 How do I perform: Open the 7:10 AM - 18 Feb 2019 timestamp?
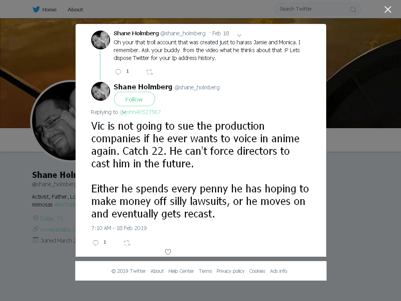119,228
